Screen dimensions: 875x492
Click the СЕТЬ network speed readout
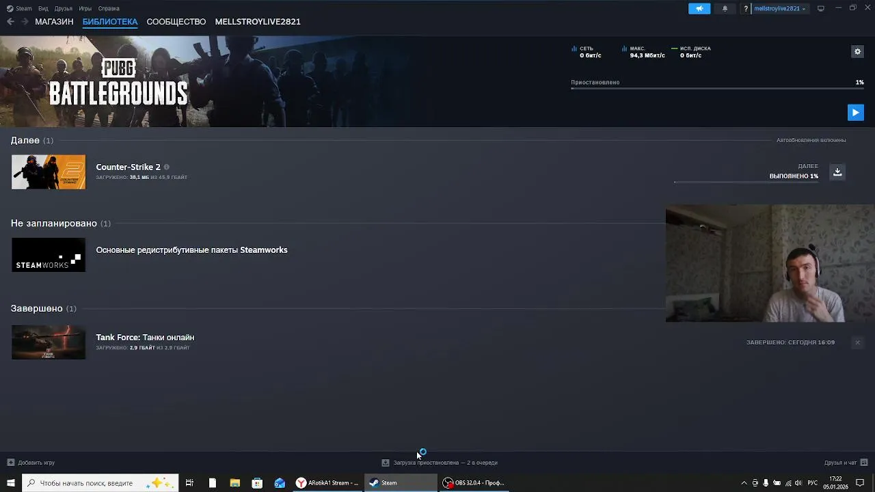click(x=587, y=52)
